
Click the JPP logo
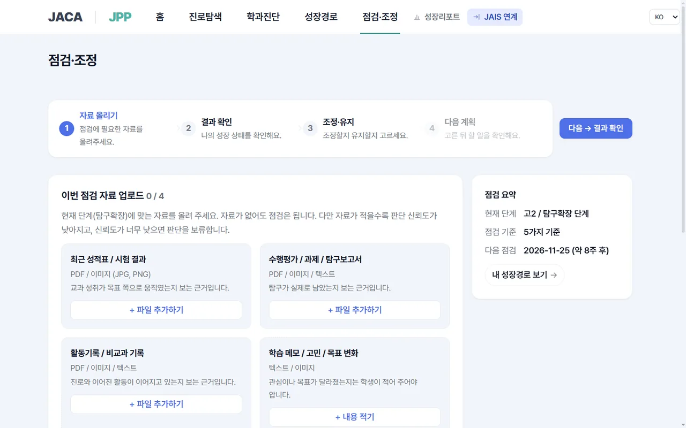pyautogui.click(x=120, y=17)
